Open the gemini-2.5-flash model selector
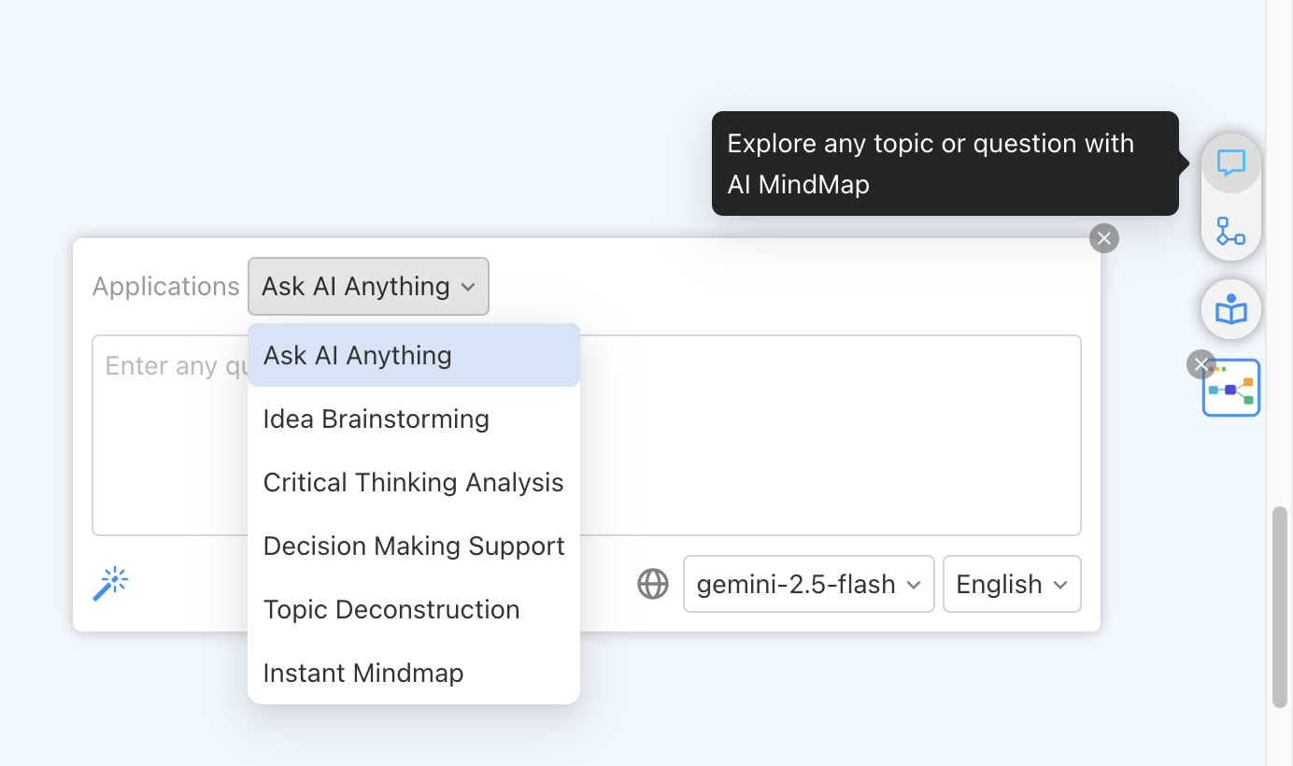Image resolution: width=1293 pixels, height=766 pixels. (x=807, y=583)
